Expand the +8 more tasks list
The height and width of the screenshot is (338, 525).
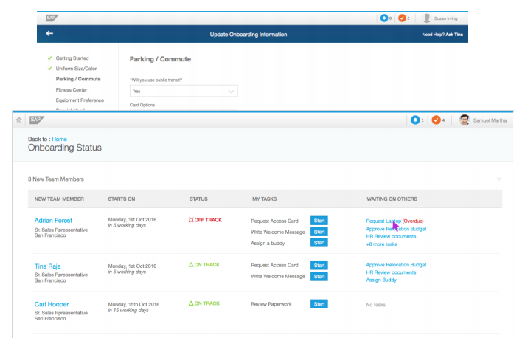[x=381, y=244]
